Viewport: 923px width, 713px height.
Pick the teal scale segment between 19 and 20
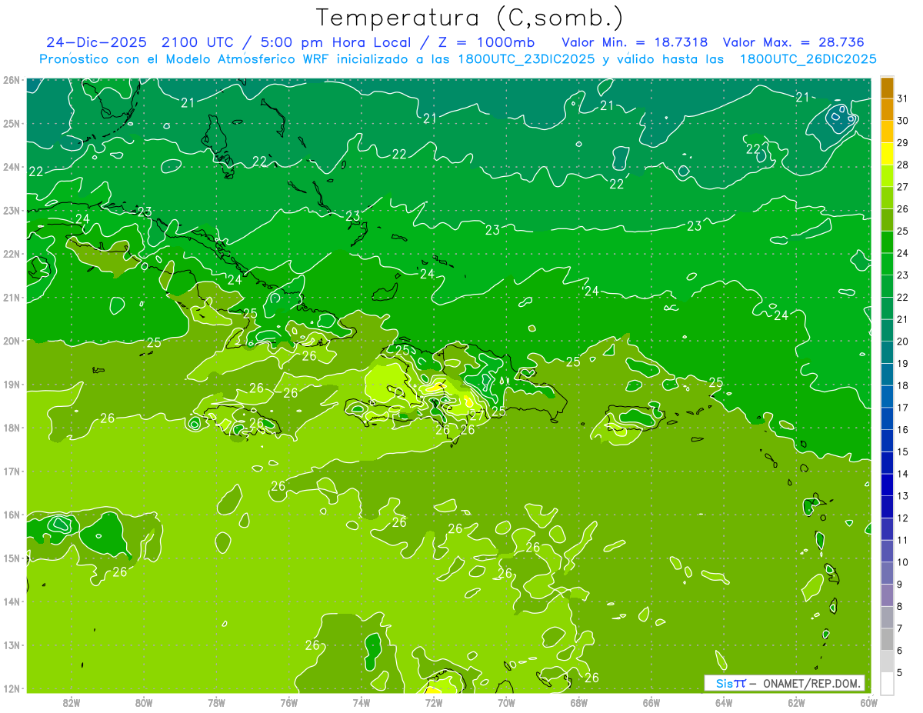(887, 352)
